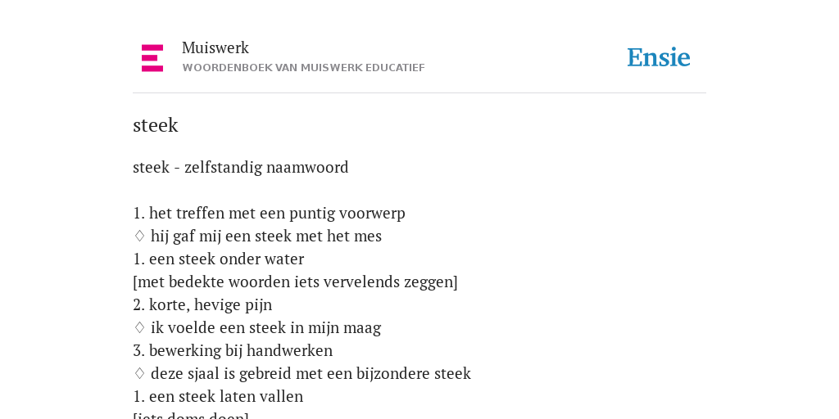Click the pink Ensie E logo icon
The height and width of the screenshot is (419, 839).
pyautogui.click(x=152, y=58)
